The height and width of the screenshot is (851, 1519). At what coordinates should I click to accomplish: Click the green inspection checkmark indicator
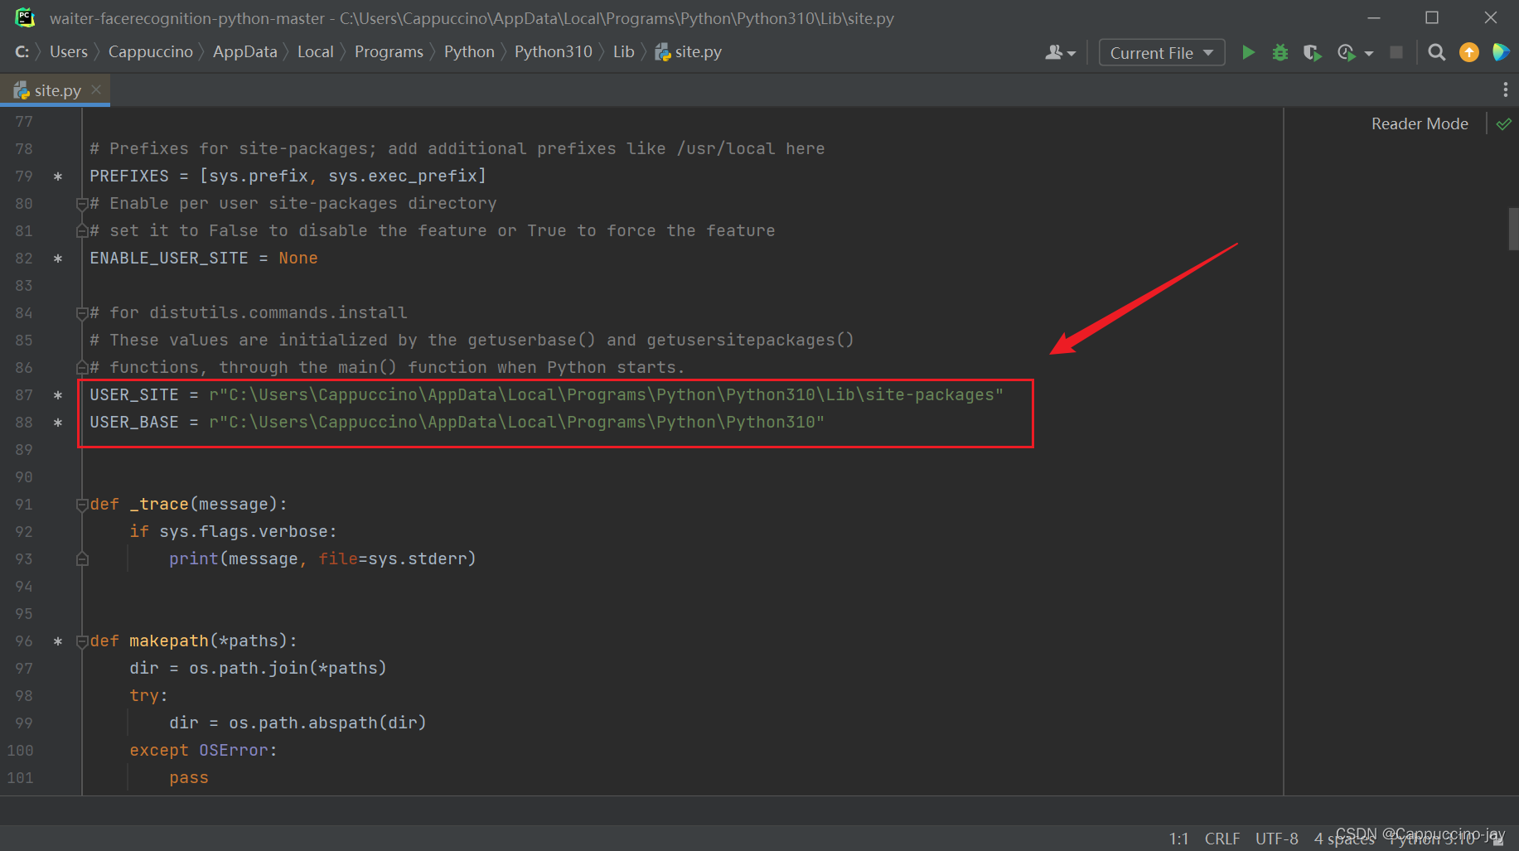[x=1504, y=124]
